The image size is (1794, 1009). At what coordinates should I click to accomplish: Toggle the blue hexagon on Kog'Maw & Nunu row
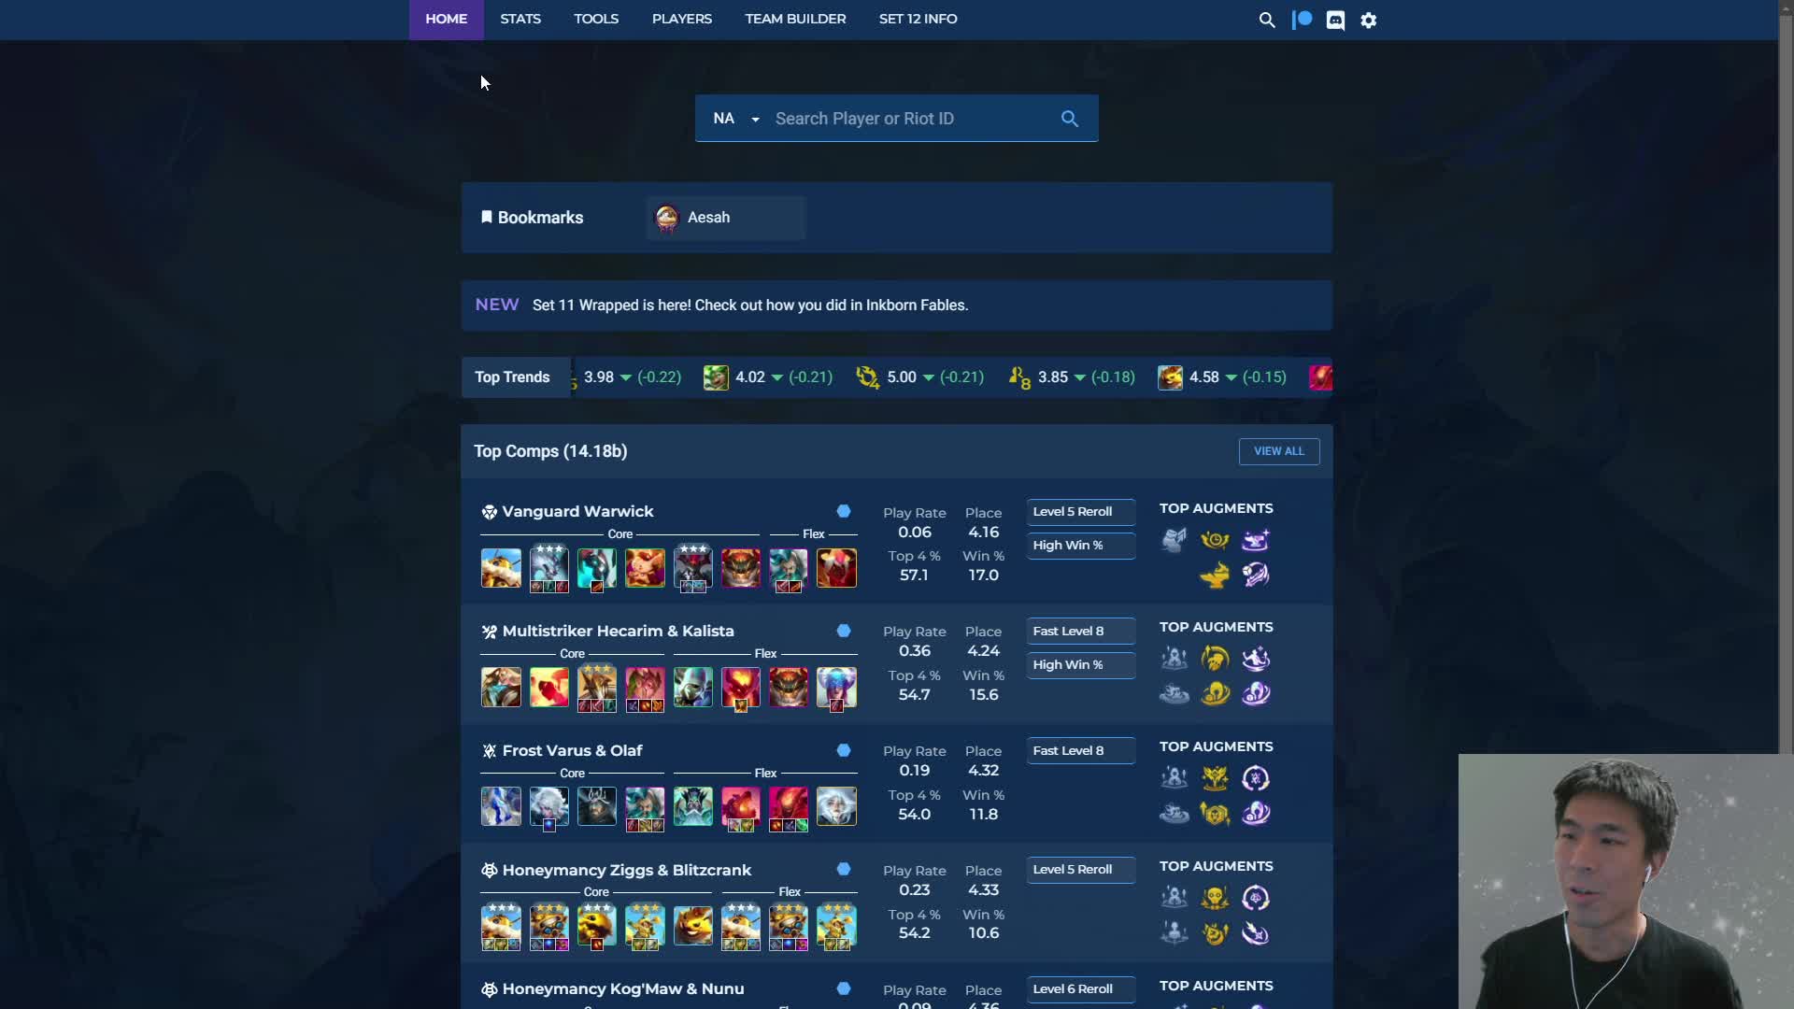(x=844, y=988)
